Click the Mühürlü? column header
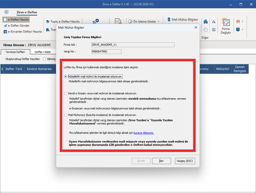The width and height of the screenshot is (256, 193). [x=223, y=69]
